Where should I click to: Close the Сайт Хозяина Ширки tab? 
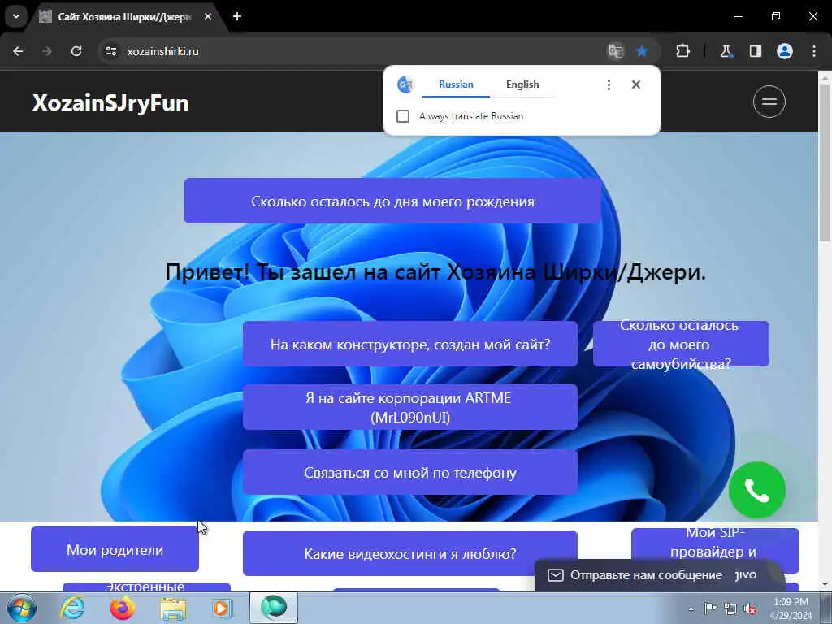click(x=208, y=16)
